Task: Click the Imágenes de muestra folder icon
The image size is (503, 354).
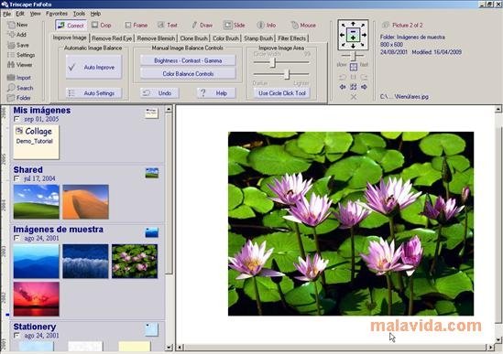Action: [152, 232]
